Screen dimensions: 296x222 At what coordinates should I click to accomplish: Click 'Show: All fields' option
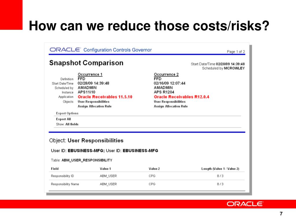(x=67, y=124)
